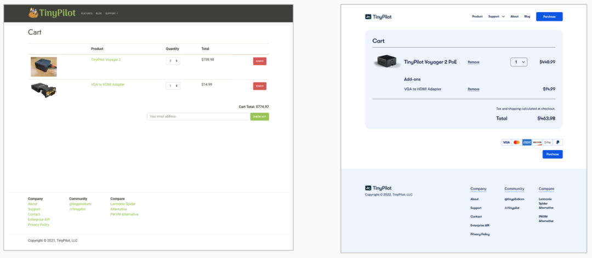The image size is (592, 258).
Task: Open FEATURES in the dark header menu
Action: click(87, 13)
